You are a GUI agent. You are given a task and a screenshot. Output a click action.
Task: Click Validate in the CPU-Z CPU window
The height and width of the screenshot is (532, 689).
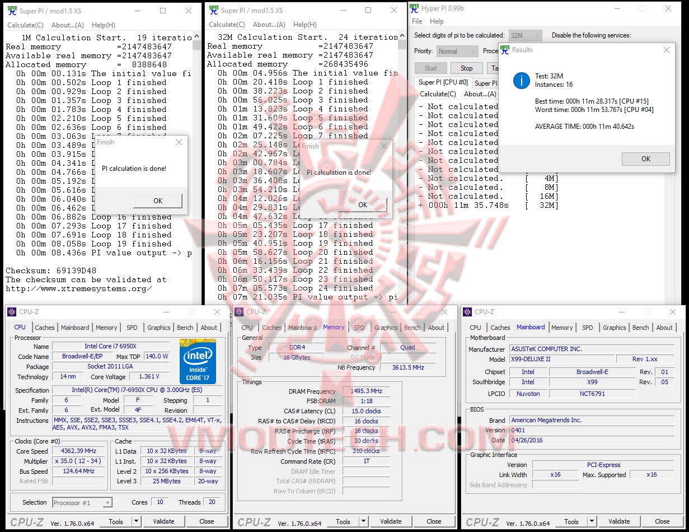163,521
